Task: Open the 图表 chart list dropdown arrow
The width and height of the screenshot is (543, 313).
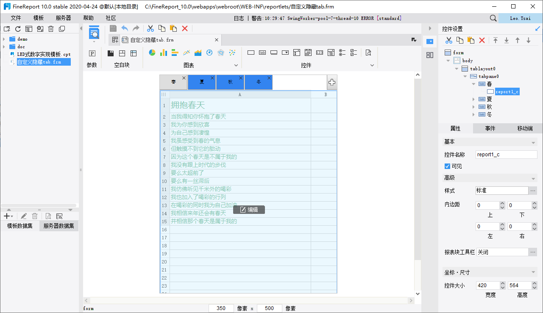Action: [x=237, y=65]
